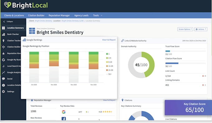This screenshot has width=212, height=123.
Task: Click green up arrow in Google review row
Action: point(87,112)
